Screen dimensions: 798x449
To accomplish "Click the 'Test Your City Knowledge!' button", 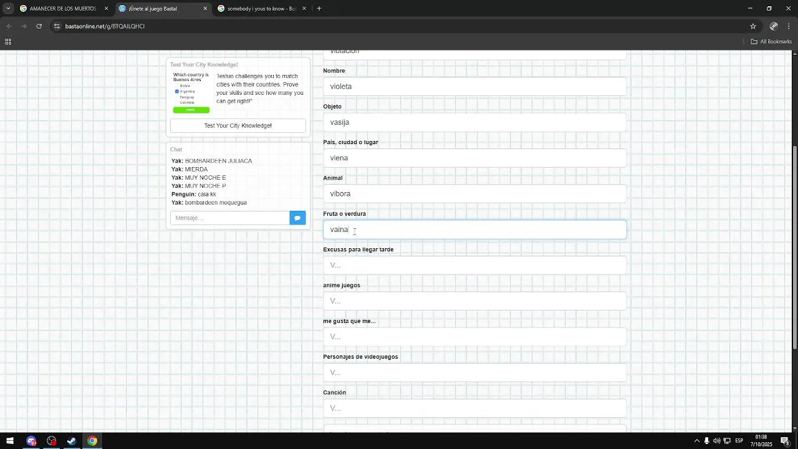I will point(238,125).
